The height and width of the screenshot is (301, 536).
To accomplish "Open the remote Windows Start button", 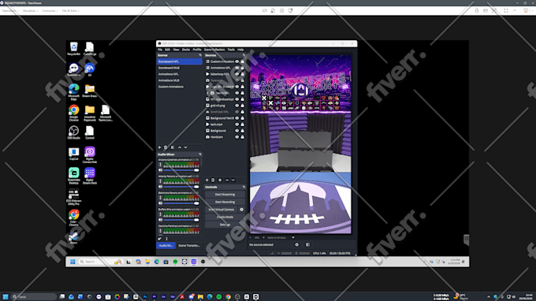I will [x=73, y=262].
